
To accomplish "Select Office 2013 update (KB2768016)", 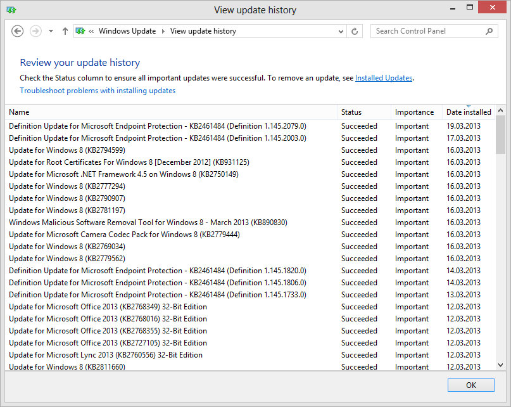I will tap(250, 320).
